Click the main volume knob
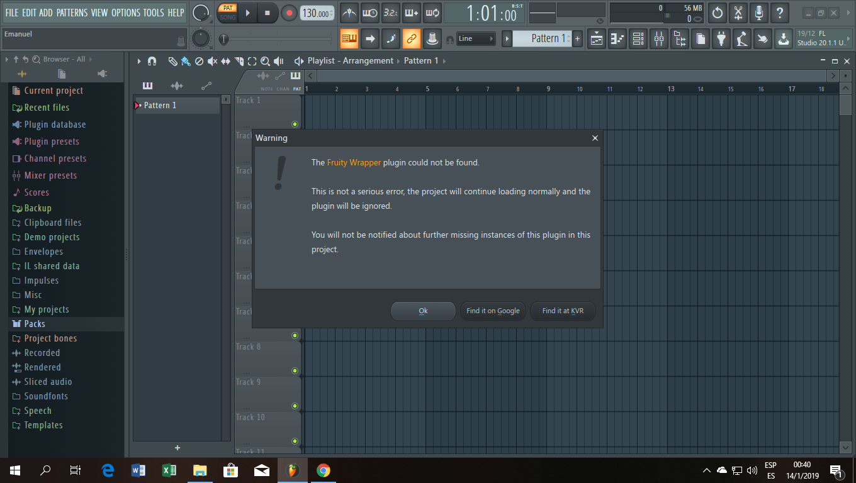This screenshot has width=856, height=483. pyautogui.click(x=201, y=13)
